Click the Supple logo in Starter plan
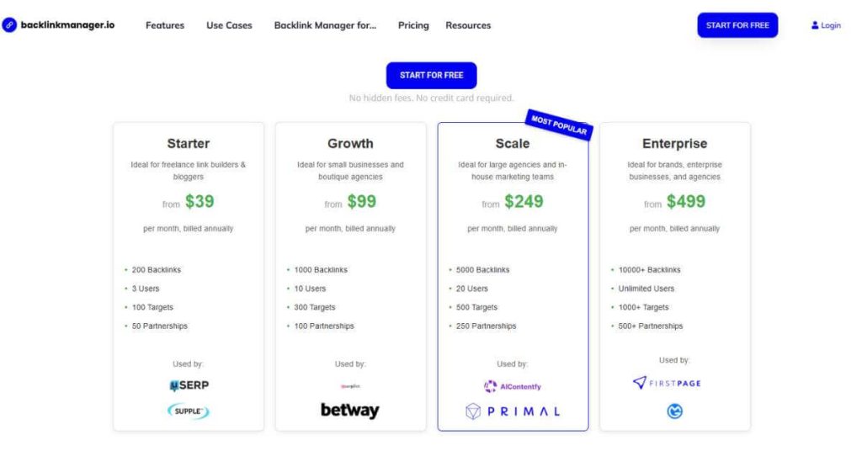 (x=189, y=411)
